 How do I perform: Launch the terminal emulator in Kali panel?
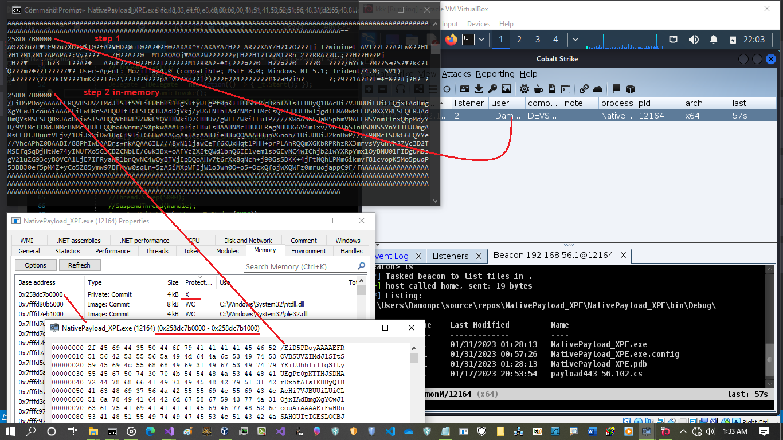point(468,40)
